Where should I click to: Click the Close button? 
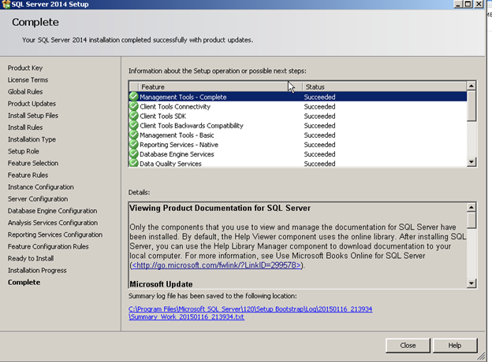tap(408, 345)
